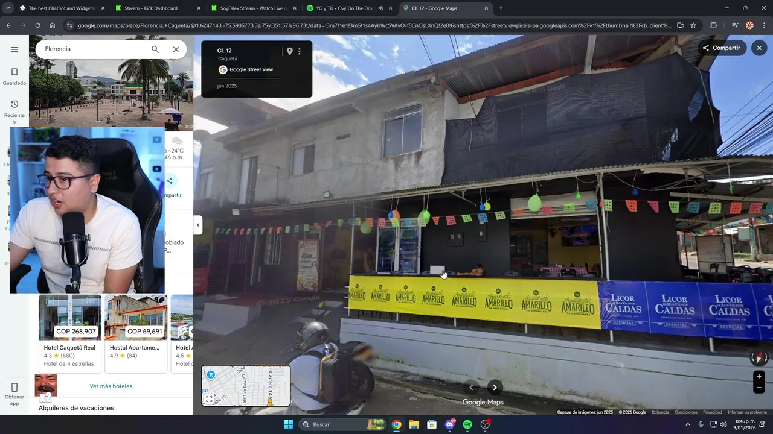Click the browser back arrow
Viewport: 773px width, 434px height.
point(8,25)
